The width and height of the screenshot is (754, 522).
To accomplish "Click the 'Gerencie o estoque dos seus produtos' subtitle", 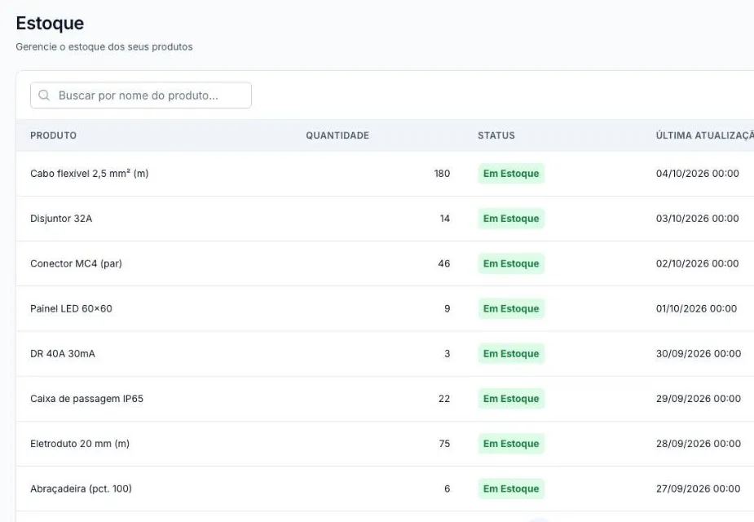I will point(104,46).
